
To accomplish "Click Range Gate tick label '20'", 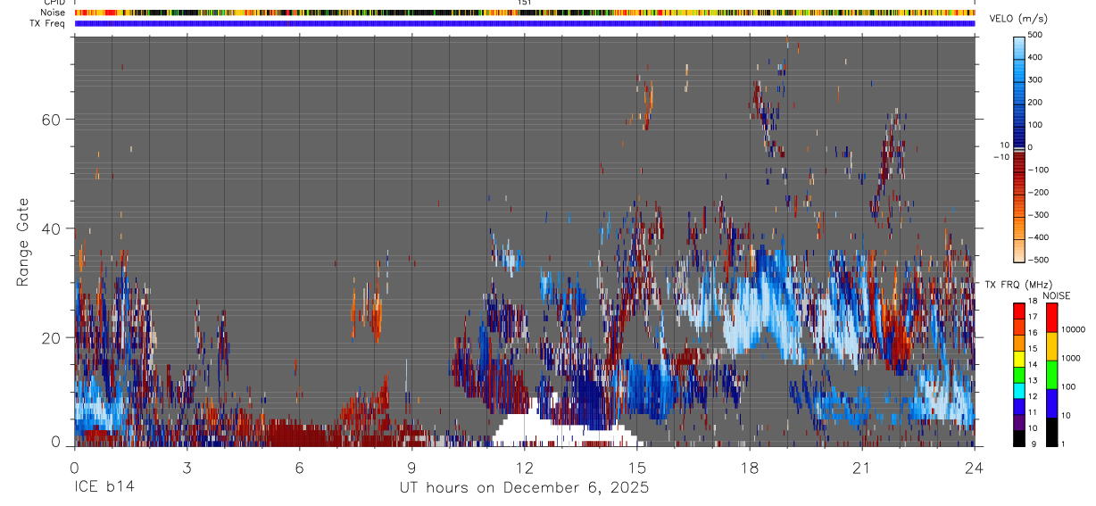I will (53, 337).
